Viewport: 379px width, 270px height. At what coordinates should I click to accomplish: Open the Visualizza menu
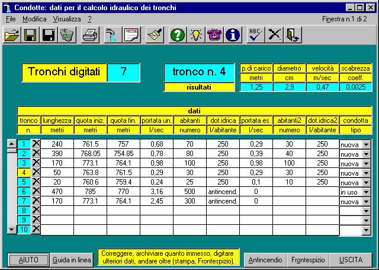[x=66, y=19]
